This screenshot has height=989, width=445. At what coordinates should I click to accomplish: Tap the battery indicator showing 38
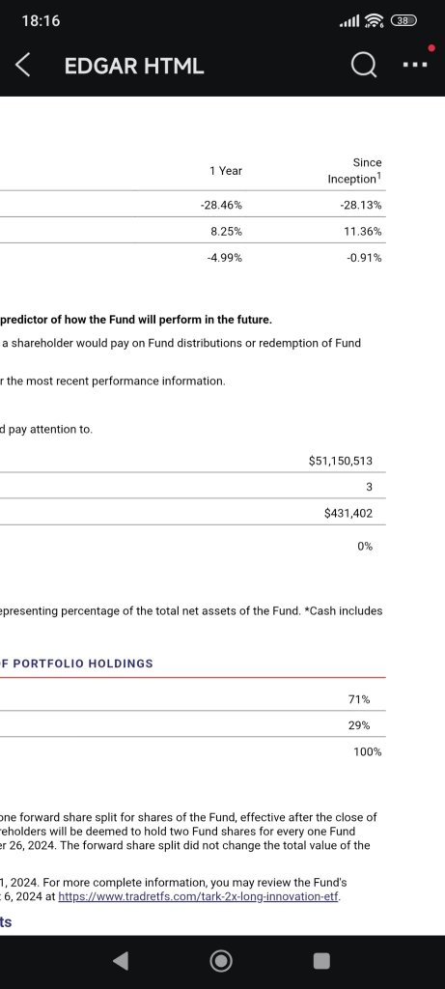point(404,21)
